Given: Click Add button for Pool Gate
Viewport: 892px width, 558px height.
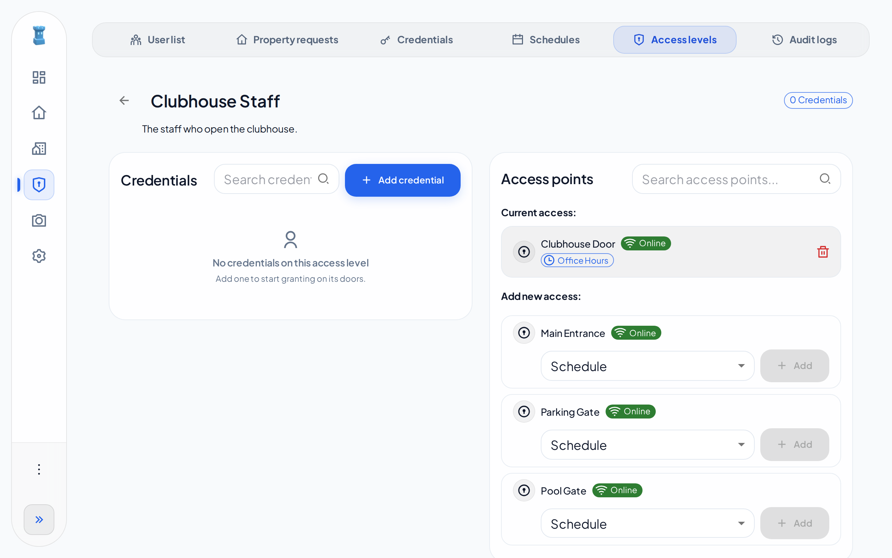Looking at the screenshot, I should tap(794, 523).
